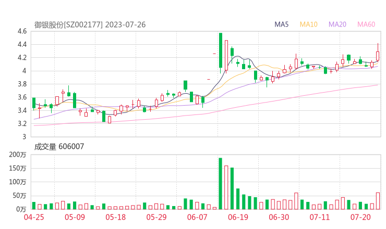
Task: Click the 05-29 date axis label
Action: [x=156, y=217]
